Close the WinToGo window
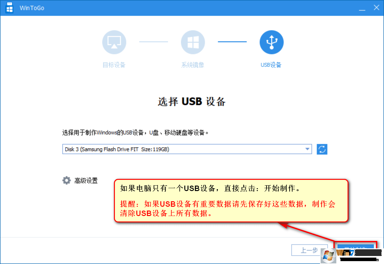The height and width of the screenshot is (264, 384). (376, 8)
